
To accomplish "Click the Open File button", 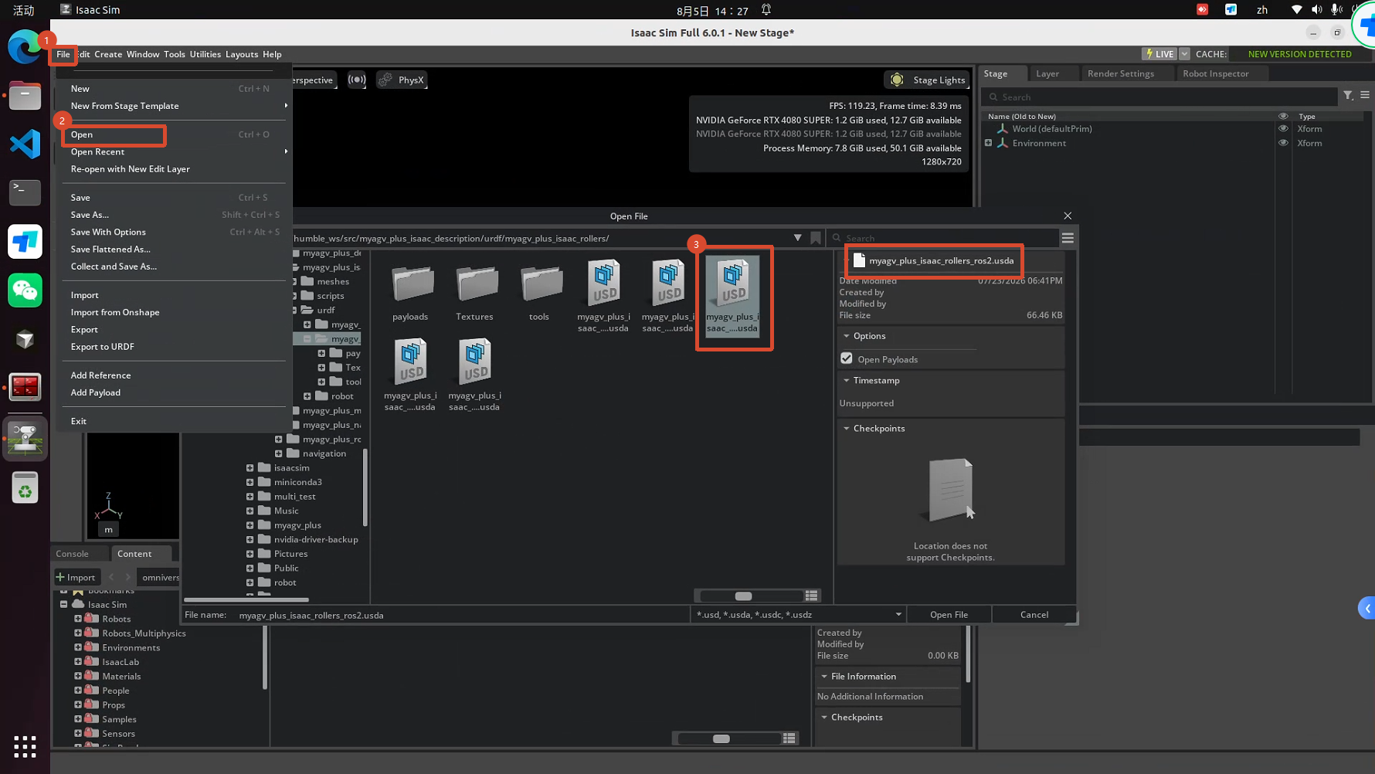I will click(x=949, y=615).
